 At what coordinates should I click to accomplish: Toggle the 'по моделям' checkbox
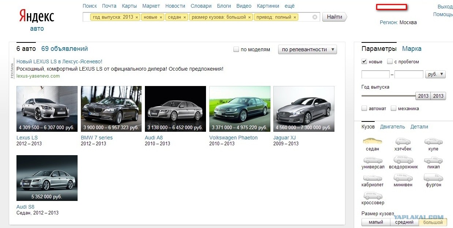click(x=236, y=49)
